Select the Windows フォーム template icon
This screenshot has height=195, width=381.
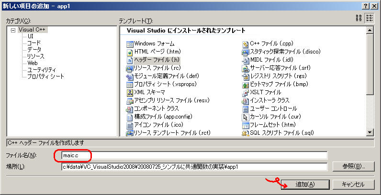point(129,44)
